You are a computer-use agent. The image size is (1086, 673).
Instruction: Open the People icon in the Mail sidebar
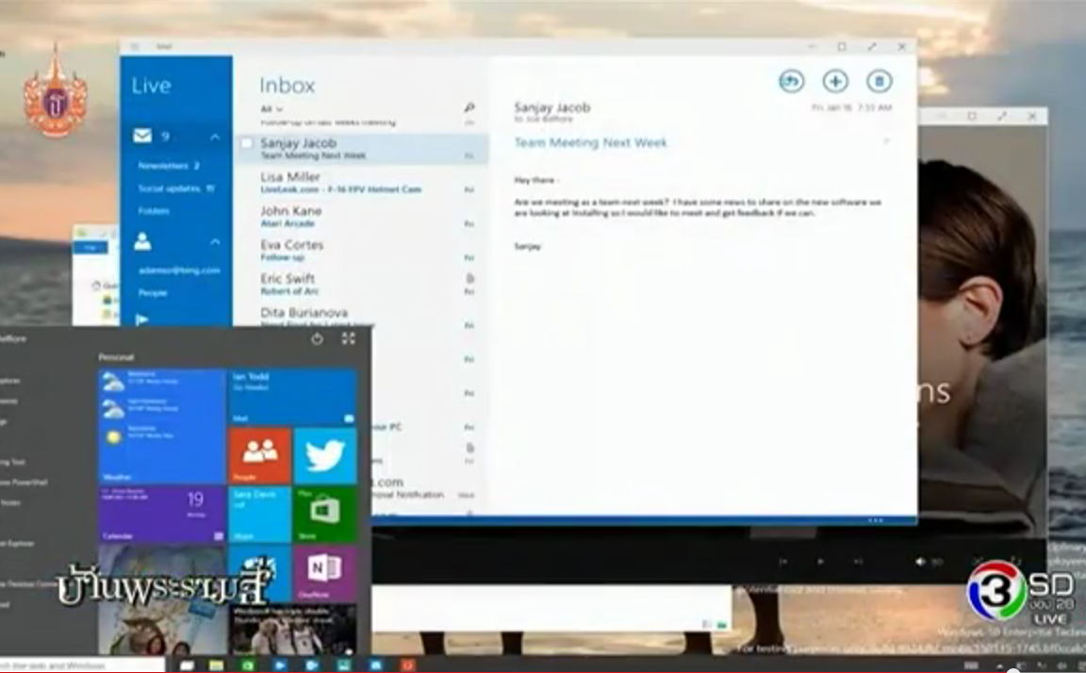(142, 242)
